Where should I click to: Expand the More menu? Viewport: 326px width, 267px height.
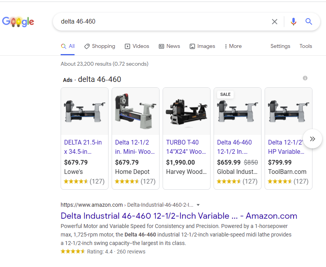point(233,46)
